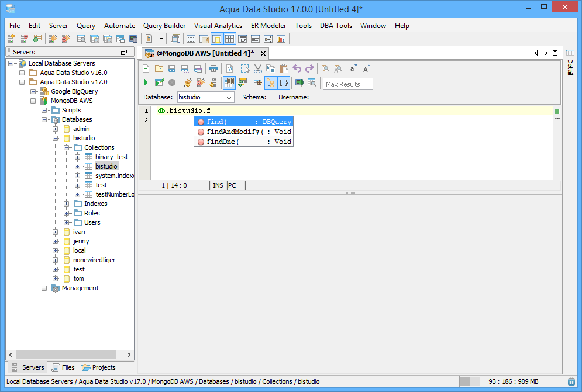This screenshot has height=392, width=582.
Task: Click the execute-with-edit icon beside the play arrow
Action: click(x=159, y=82)
